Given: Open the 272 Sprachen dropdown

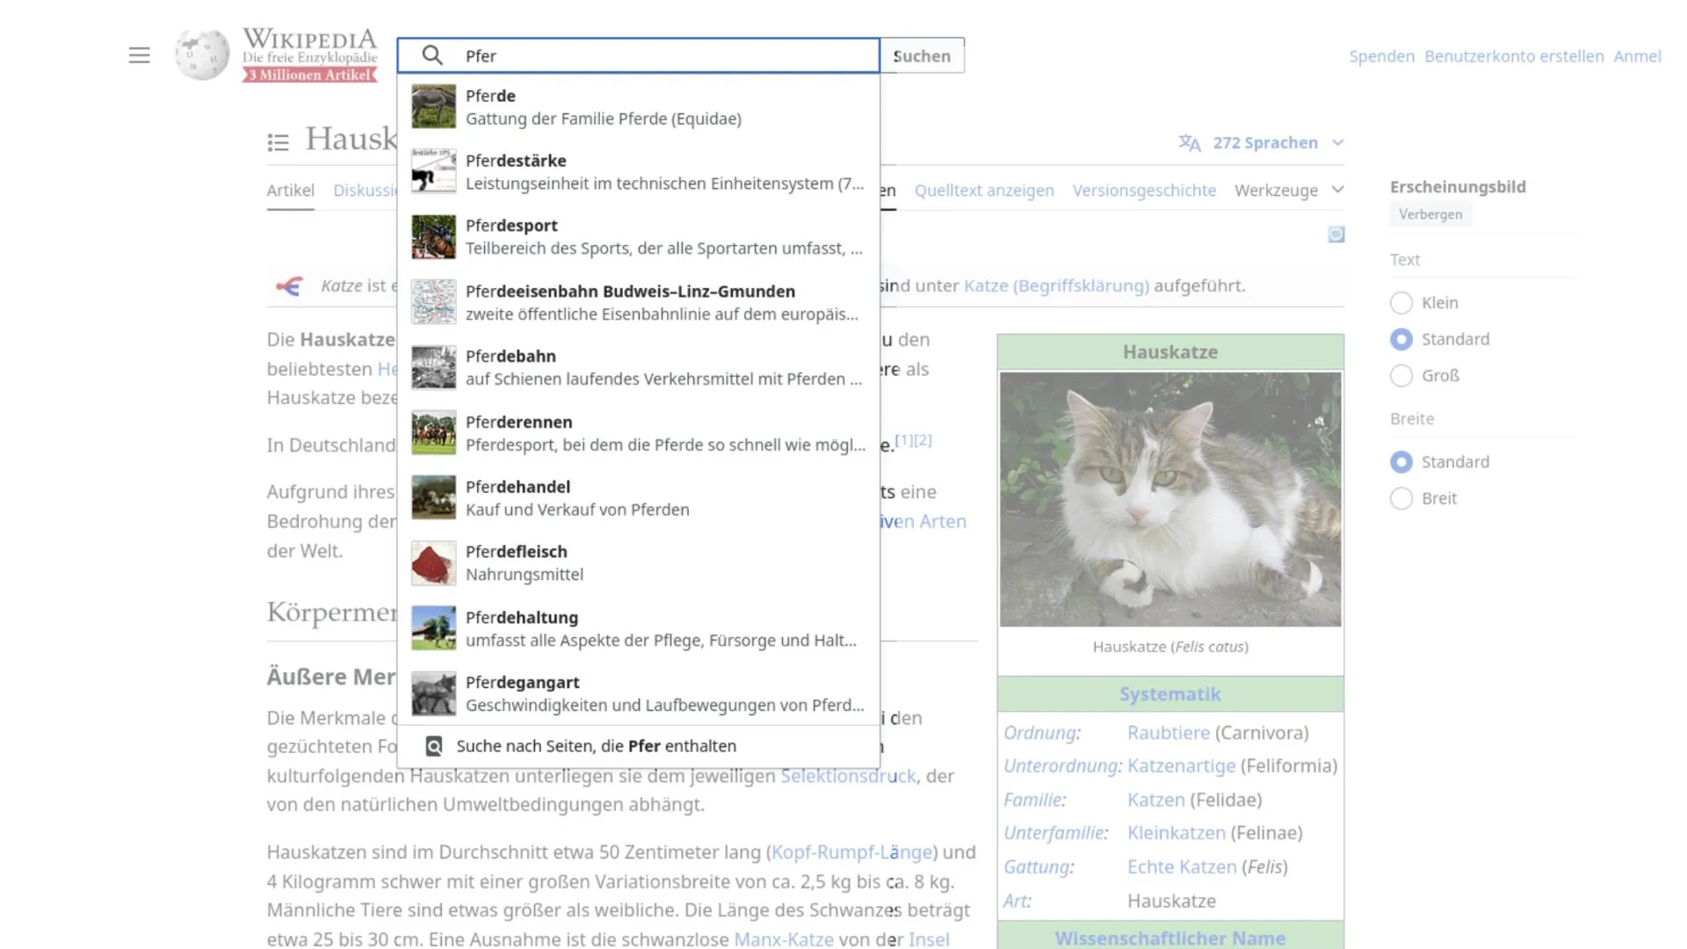Looking at the screenshot, I should (1265, 141).
